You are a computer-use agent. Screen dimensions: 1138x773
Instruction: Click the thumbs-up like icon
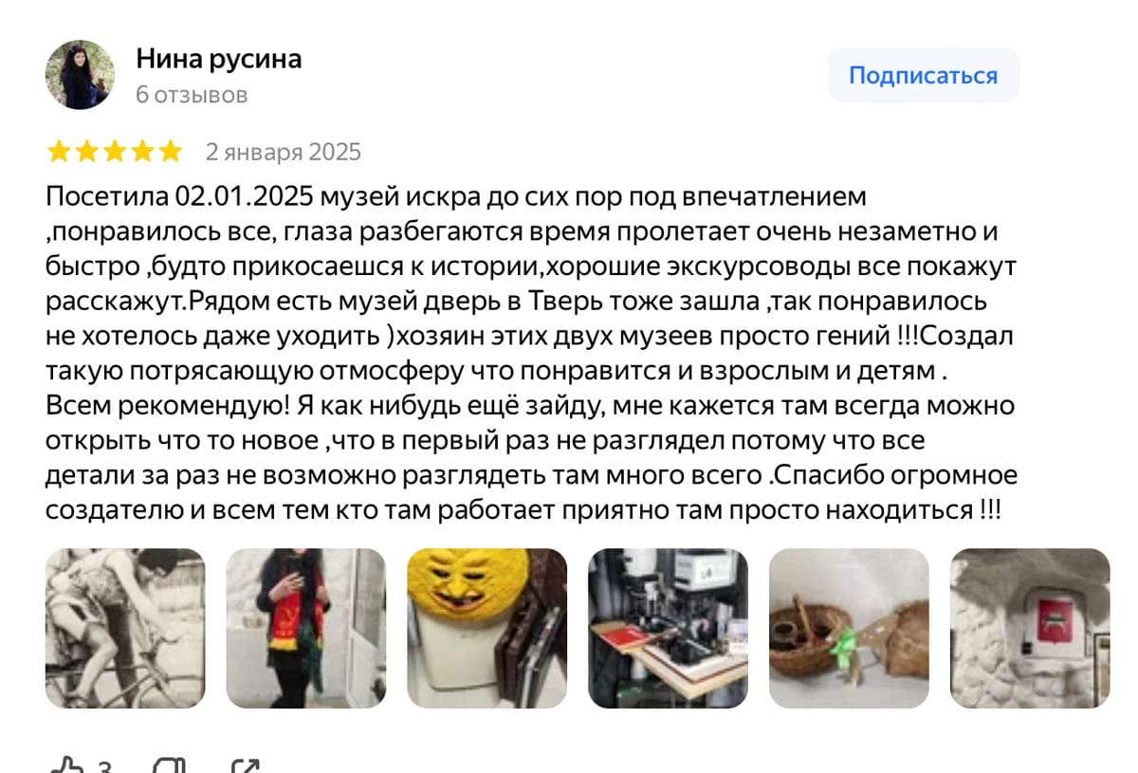click(66, 766)
